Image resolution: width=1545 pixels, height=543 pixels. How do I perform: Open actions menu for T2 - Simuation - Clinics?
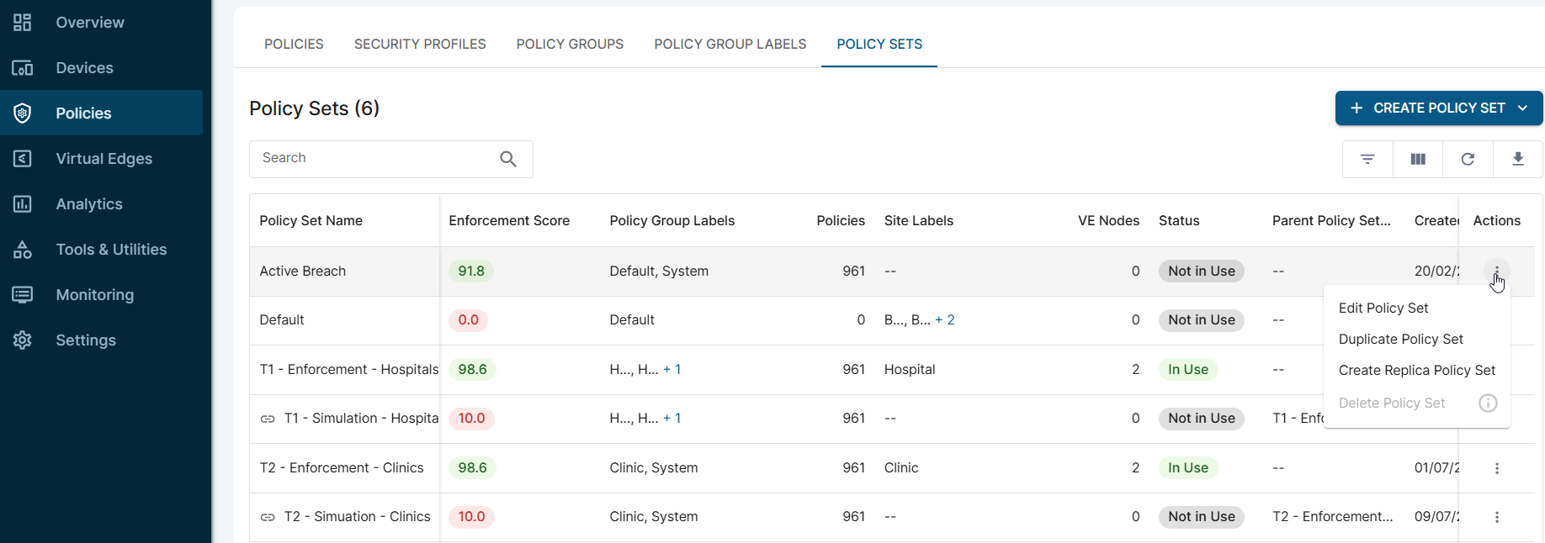point(1496,517)
